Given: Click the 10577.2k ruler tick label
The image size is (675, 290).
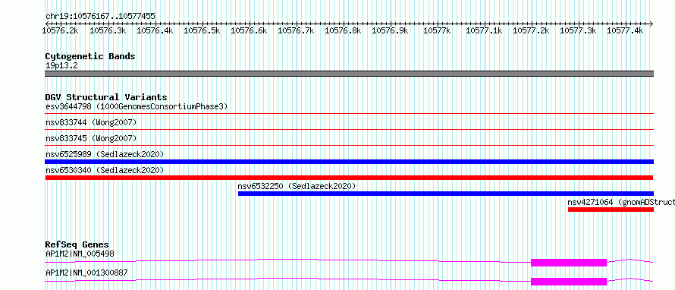Looking at the screenshot, I should pyautogui.click(x=531, y=30).
